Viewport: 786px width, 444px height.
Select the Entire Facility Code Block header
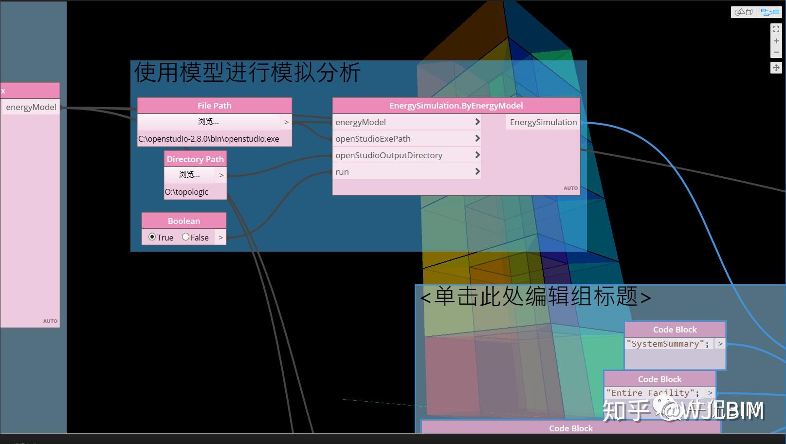659,379
